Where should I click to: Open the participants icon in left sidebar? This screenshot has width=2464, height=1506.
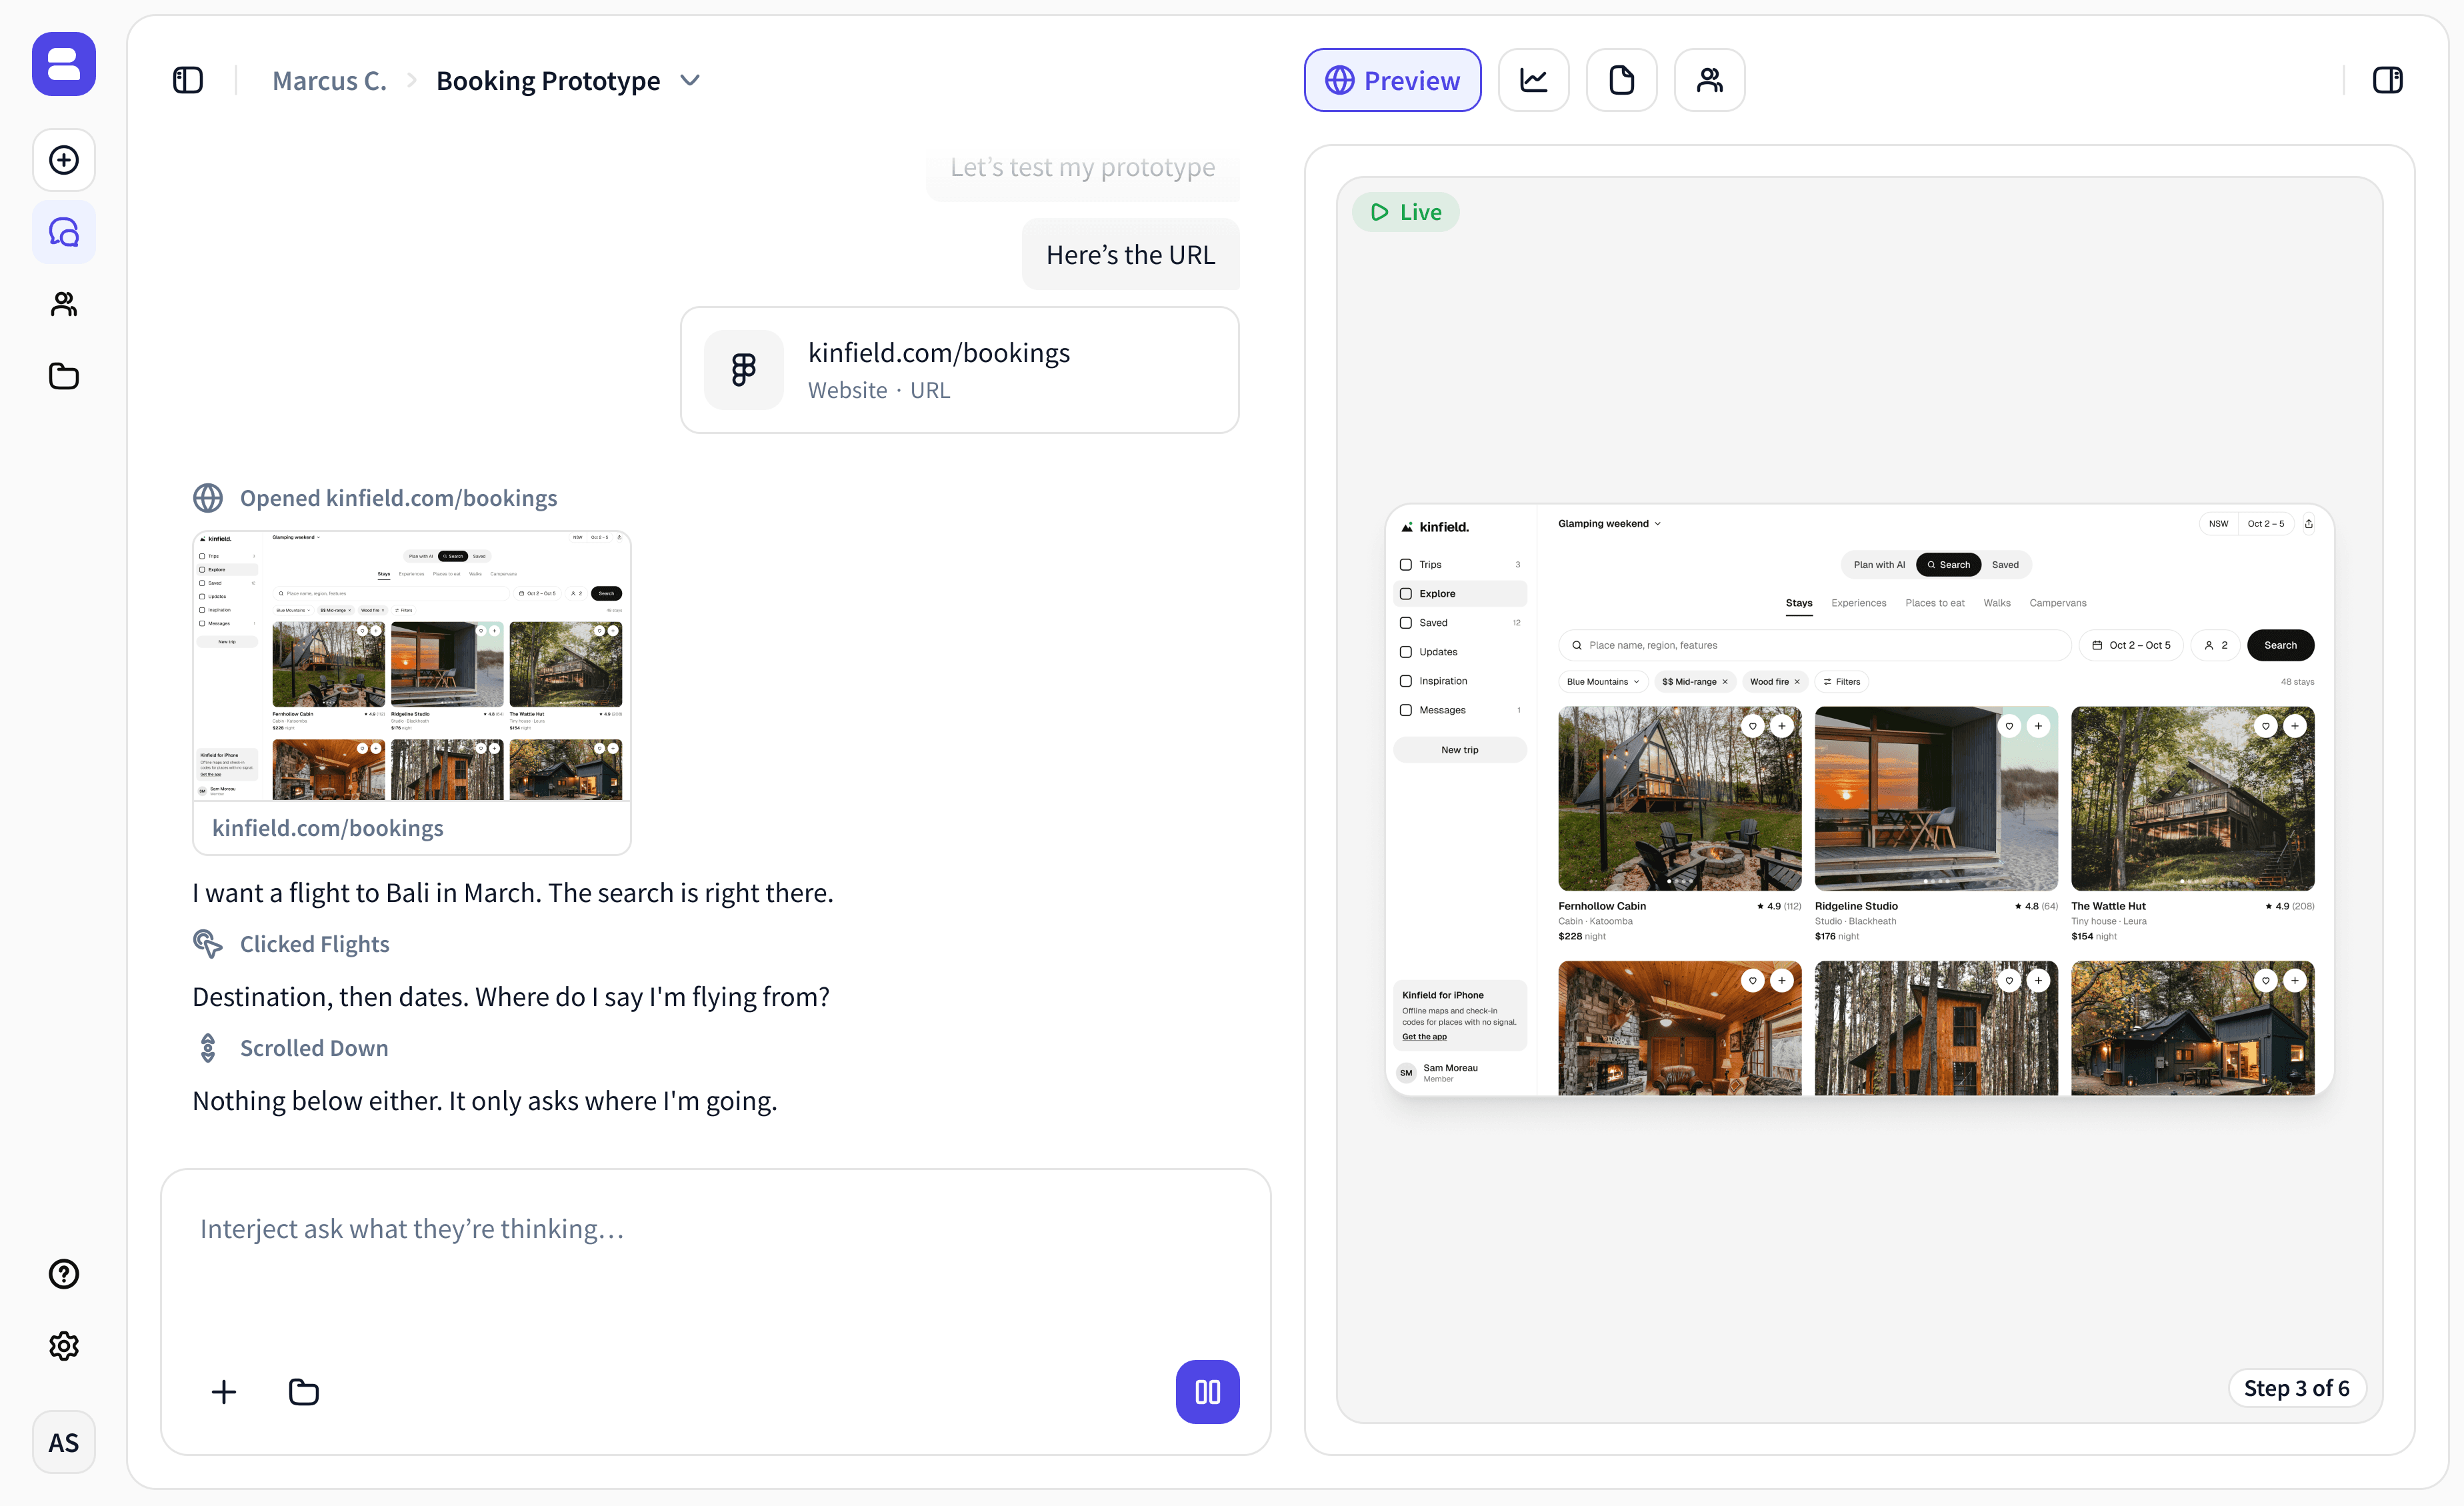coord(64,304)
